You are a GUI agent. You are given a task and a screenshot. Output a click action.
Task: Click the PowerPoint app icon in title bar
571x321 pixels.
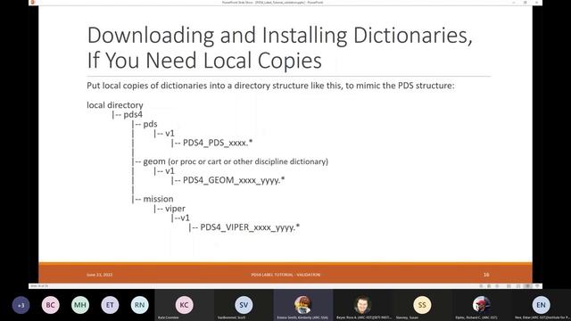pyautogui.click(x=33, y=2)
